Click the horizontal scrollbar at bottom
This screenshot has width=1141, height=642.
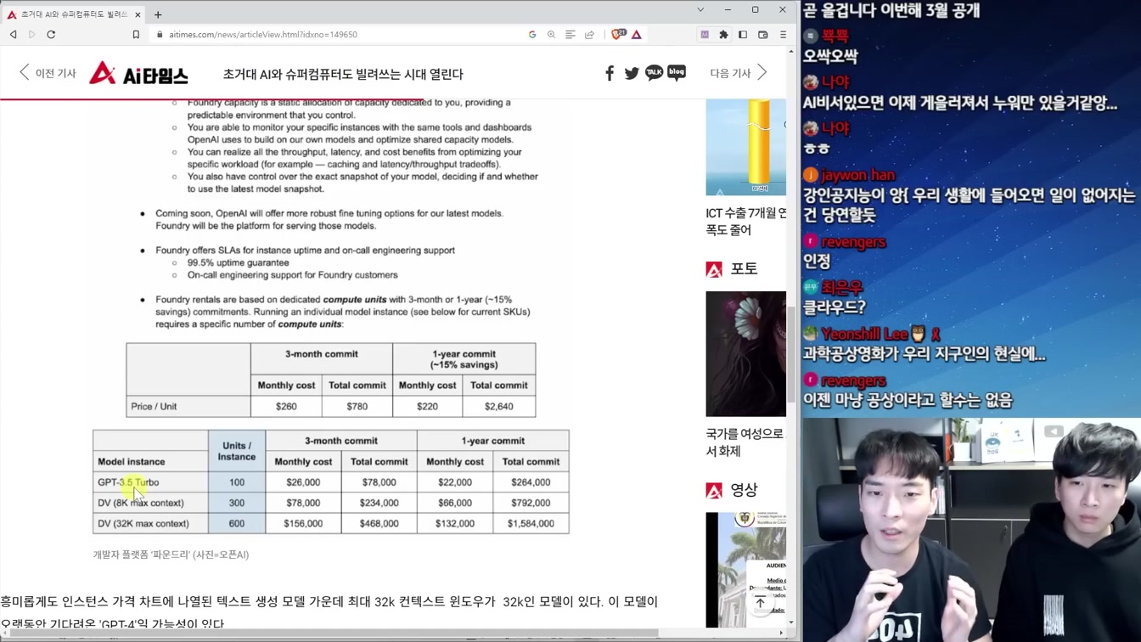pyautogui.click(x=331, y=633)
